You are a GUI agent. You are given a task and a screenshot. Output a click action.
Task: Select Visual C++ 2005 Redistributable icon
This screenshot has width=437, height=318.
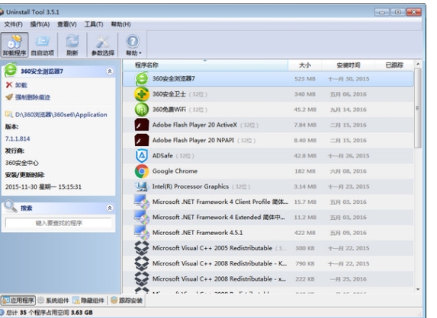[142, 248]
